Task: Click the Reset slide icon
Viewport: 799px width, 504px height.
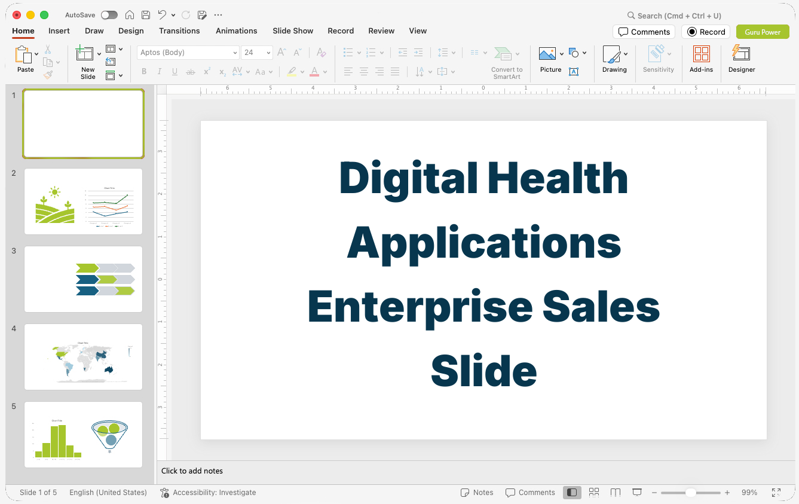Action: pos(111,62)
